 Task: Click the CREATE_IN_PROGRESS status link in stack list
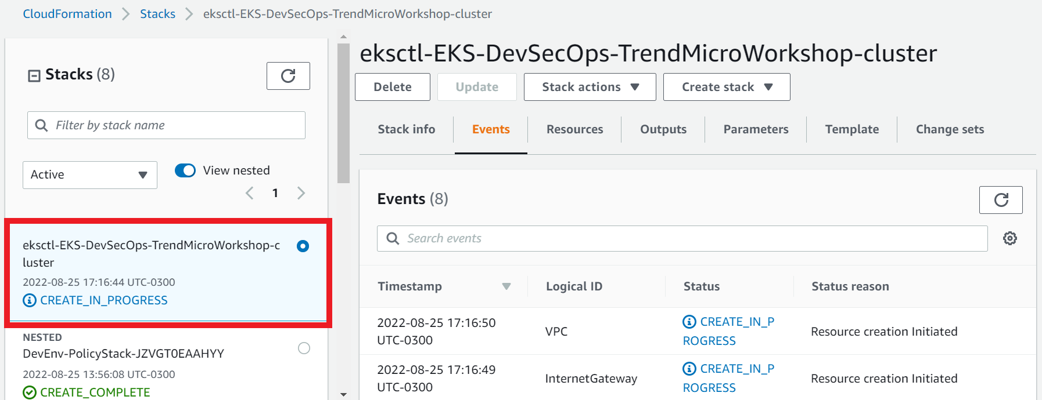[x=104, y=300]
